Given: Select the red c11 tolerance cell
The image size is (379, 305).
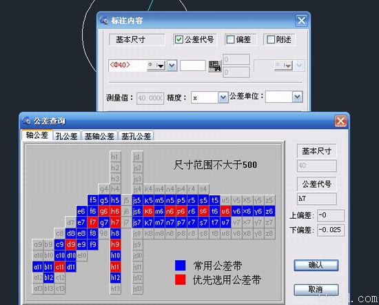Looking at the screenshot, I should tap(60, 267).
